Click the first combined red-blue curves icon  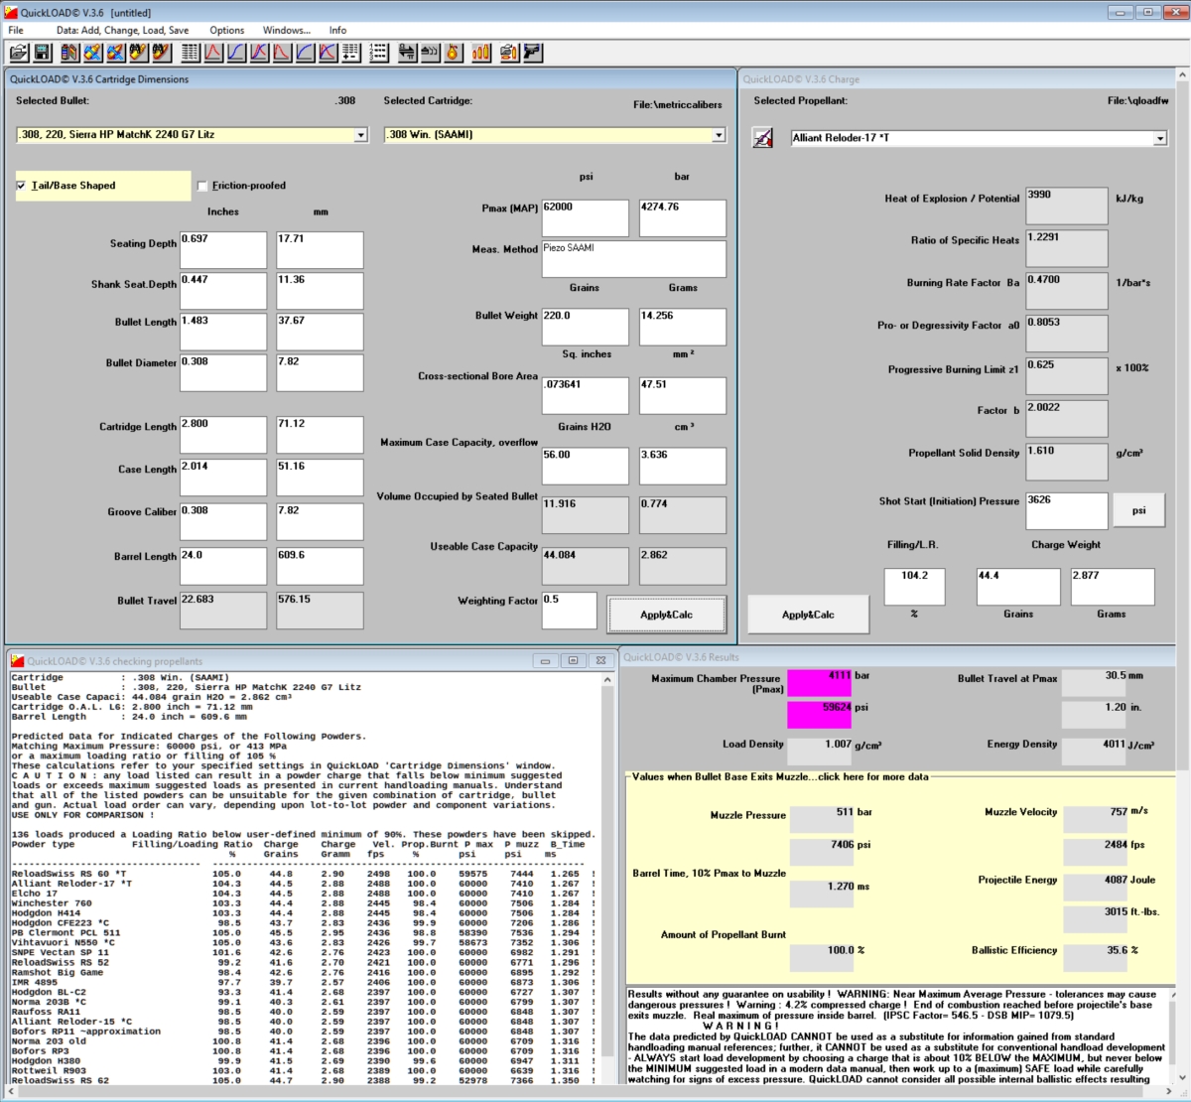click(x=260, y=52)
